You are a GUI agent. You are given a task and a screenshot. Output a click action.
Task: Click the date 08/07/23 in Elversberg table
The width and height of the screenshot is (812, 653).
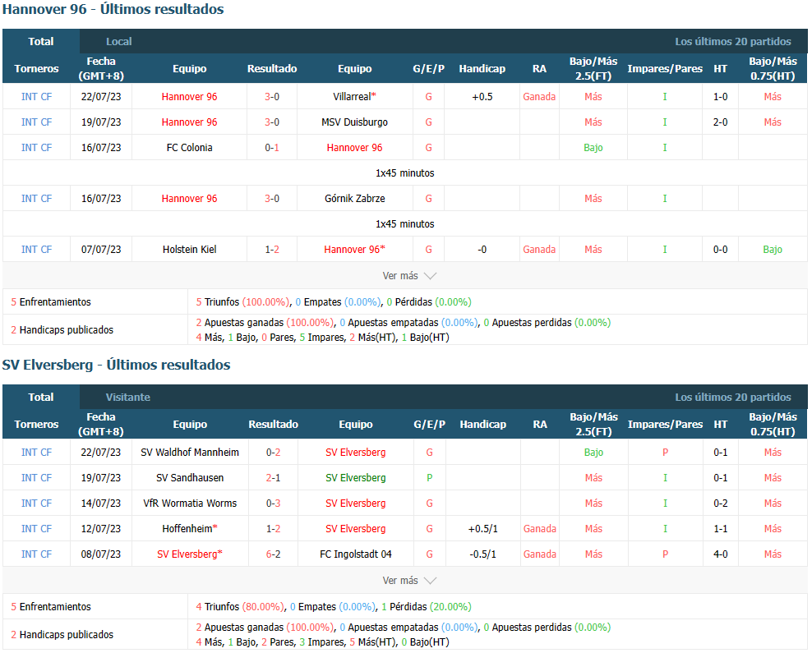(101, 554)
